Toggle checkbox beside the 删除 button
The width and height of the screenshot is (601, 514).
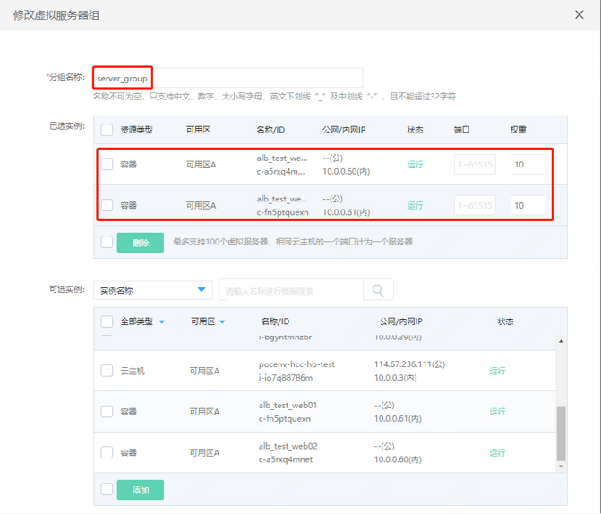(x=107, y=242)
